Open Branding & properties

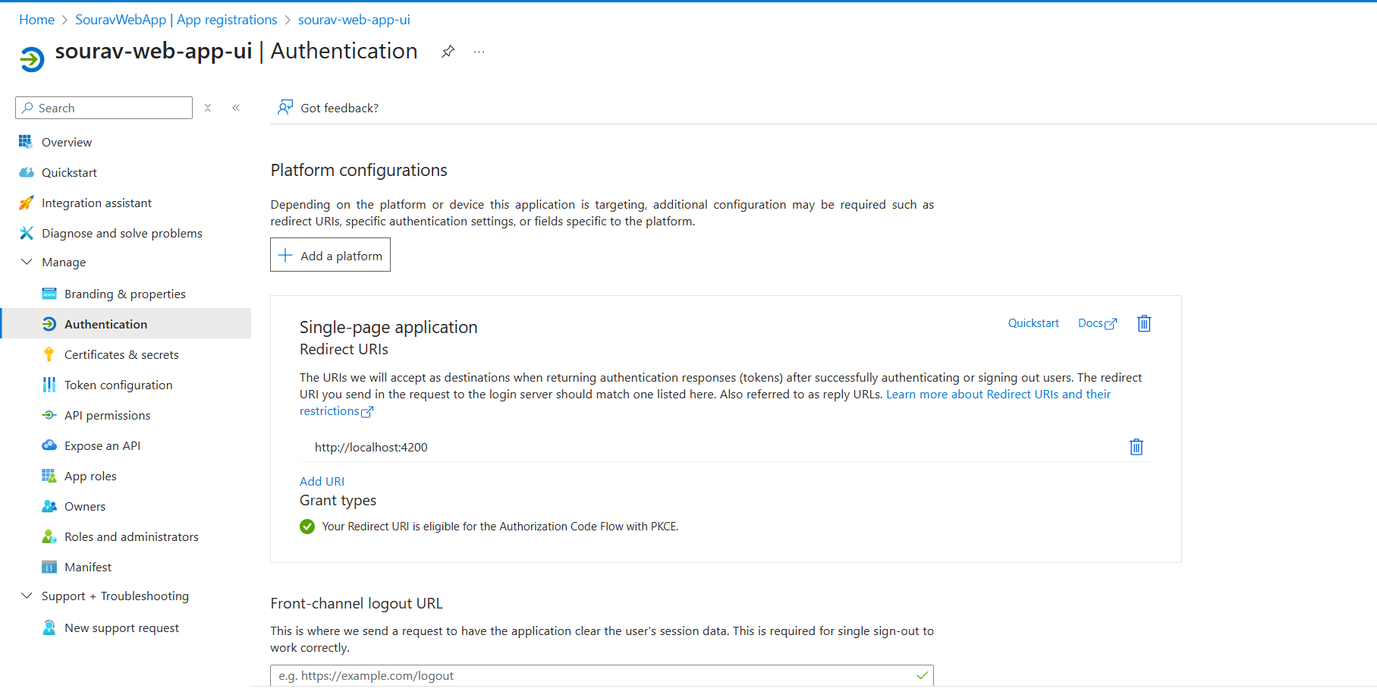click(124, 294)
